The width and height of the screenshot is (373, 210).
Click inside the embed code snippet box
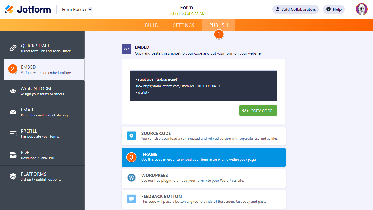[x=203, y=86]
